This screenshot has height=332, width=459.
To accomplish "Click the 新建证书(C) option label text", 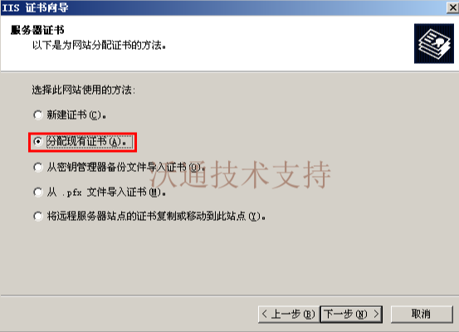I will point(76,115).
